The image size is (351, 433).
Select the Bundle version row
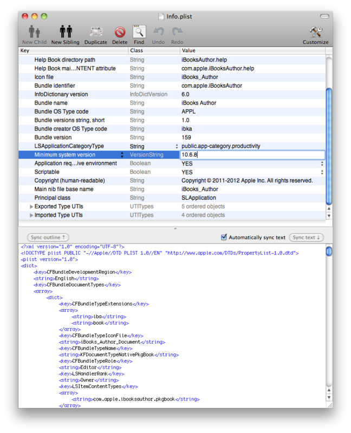(172, 137)
